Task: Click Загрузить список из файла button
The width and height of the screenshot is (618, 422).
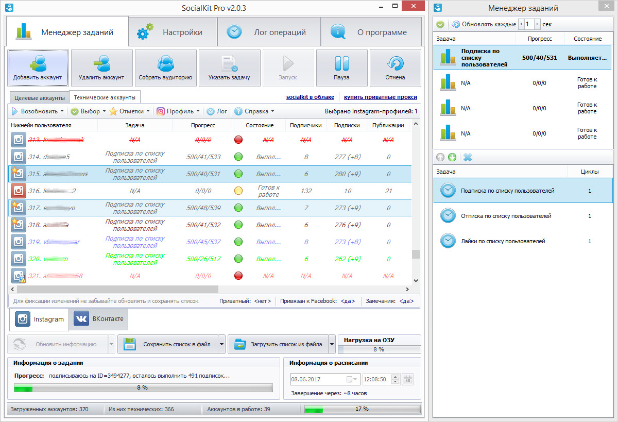Action: [x=278, y=344]
